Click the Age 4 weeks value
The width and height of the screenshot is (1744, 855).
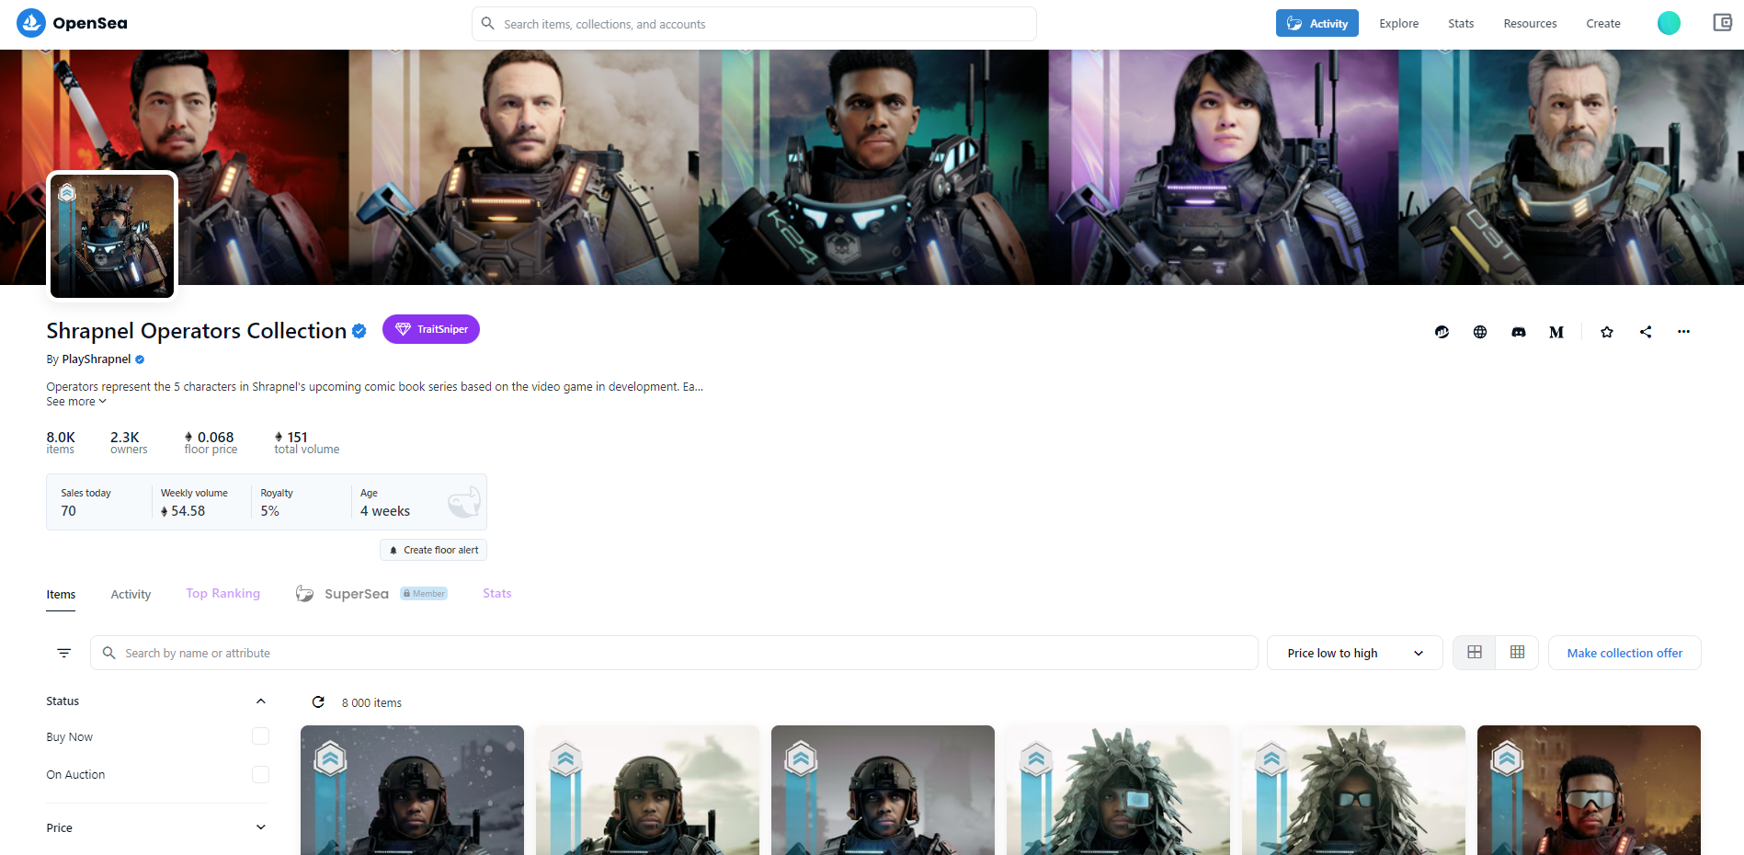click(385, 511)
